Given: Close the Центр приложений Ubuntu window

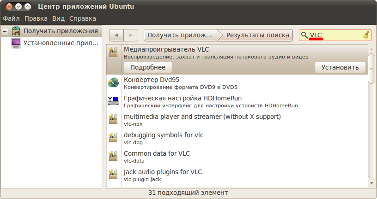Looking at the screenshot, I should pyautogui.click(x=9, y=6).
